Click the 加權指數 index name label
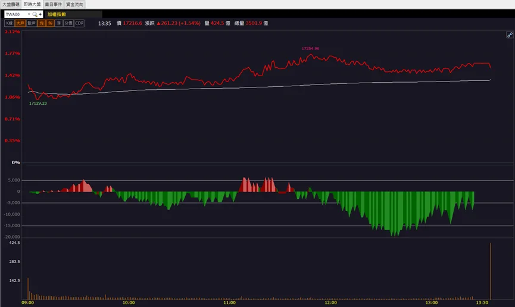Viewport: 515px width, 307px height. click(57, 14)
